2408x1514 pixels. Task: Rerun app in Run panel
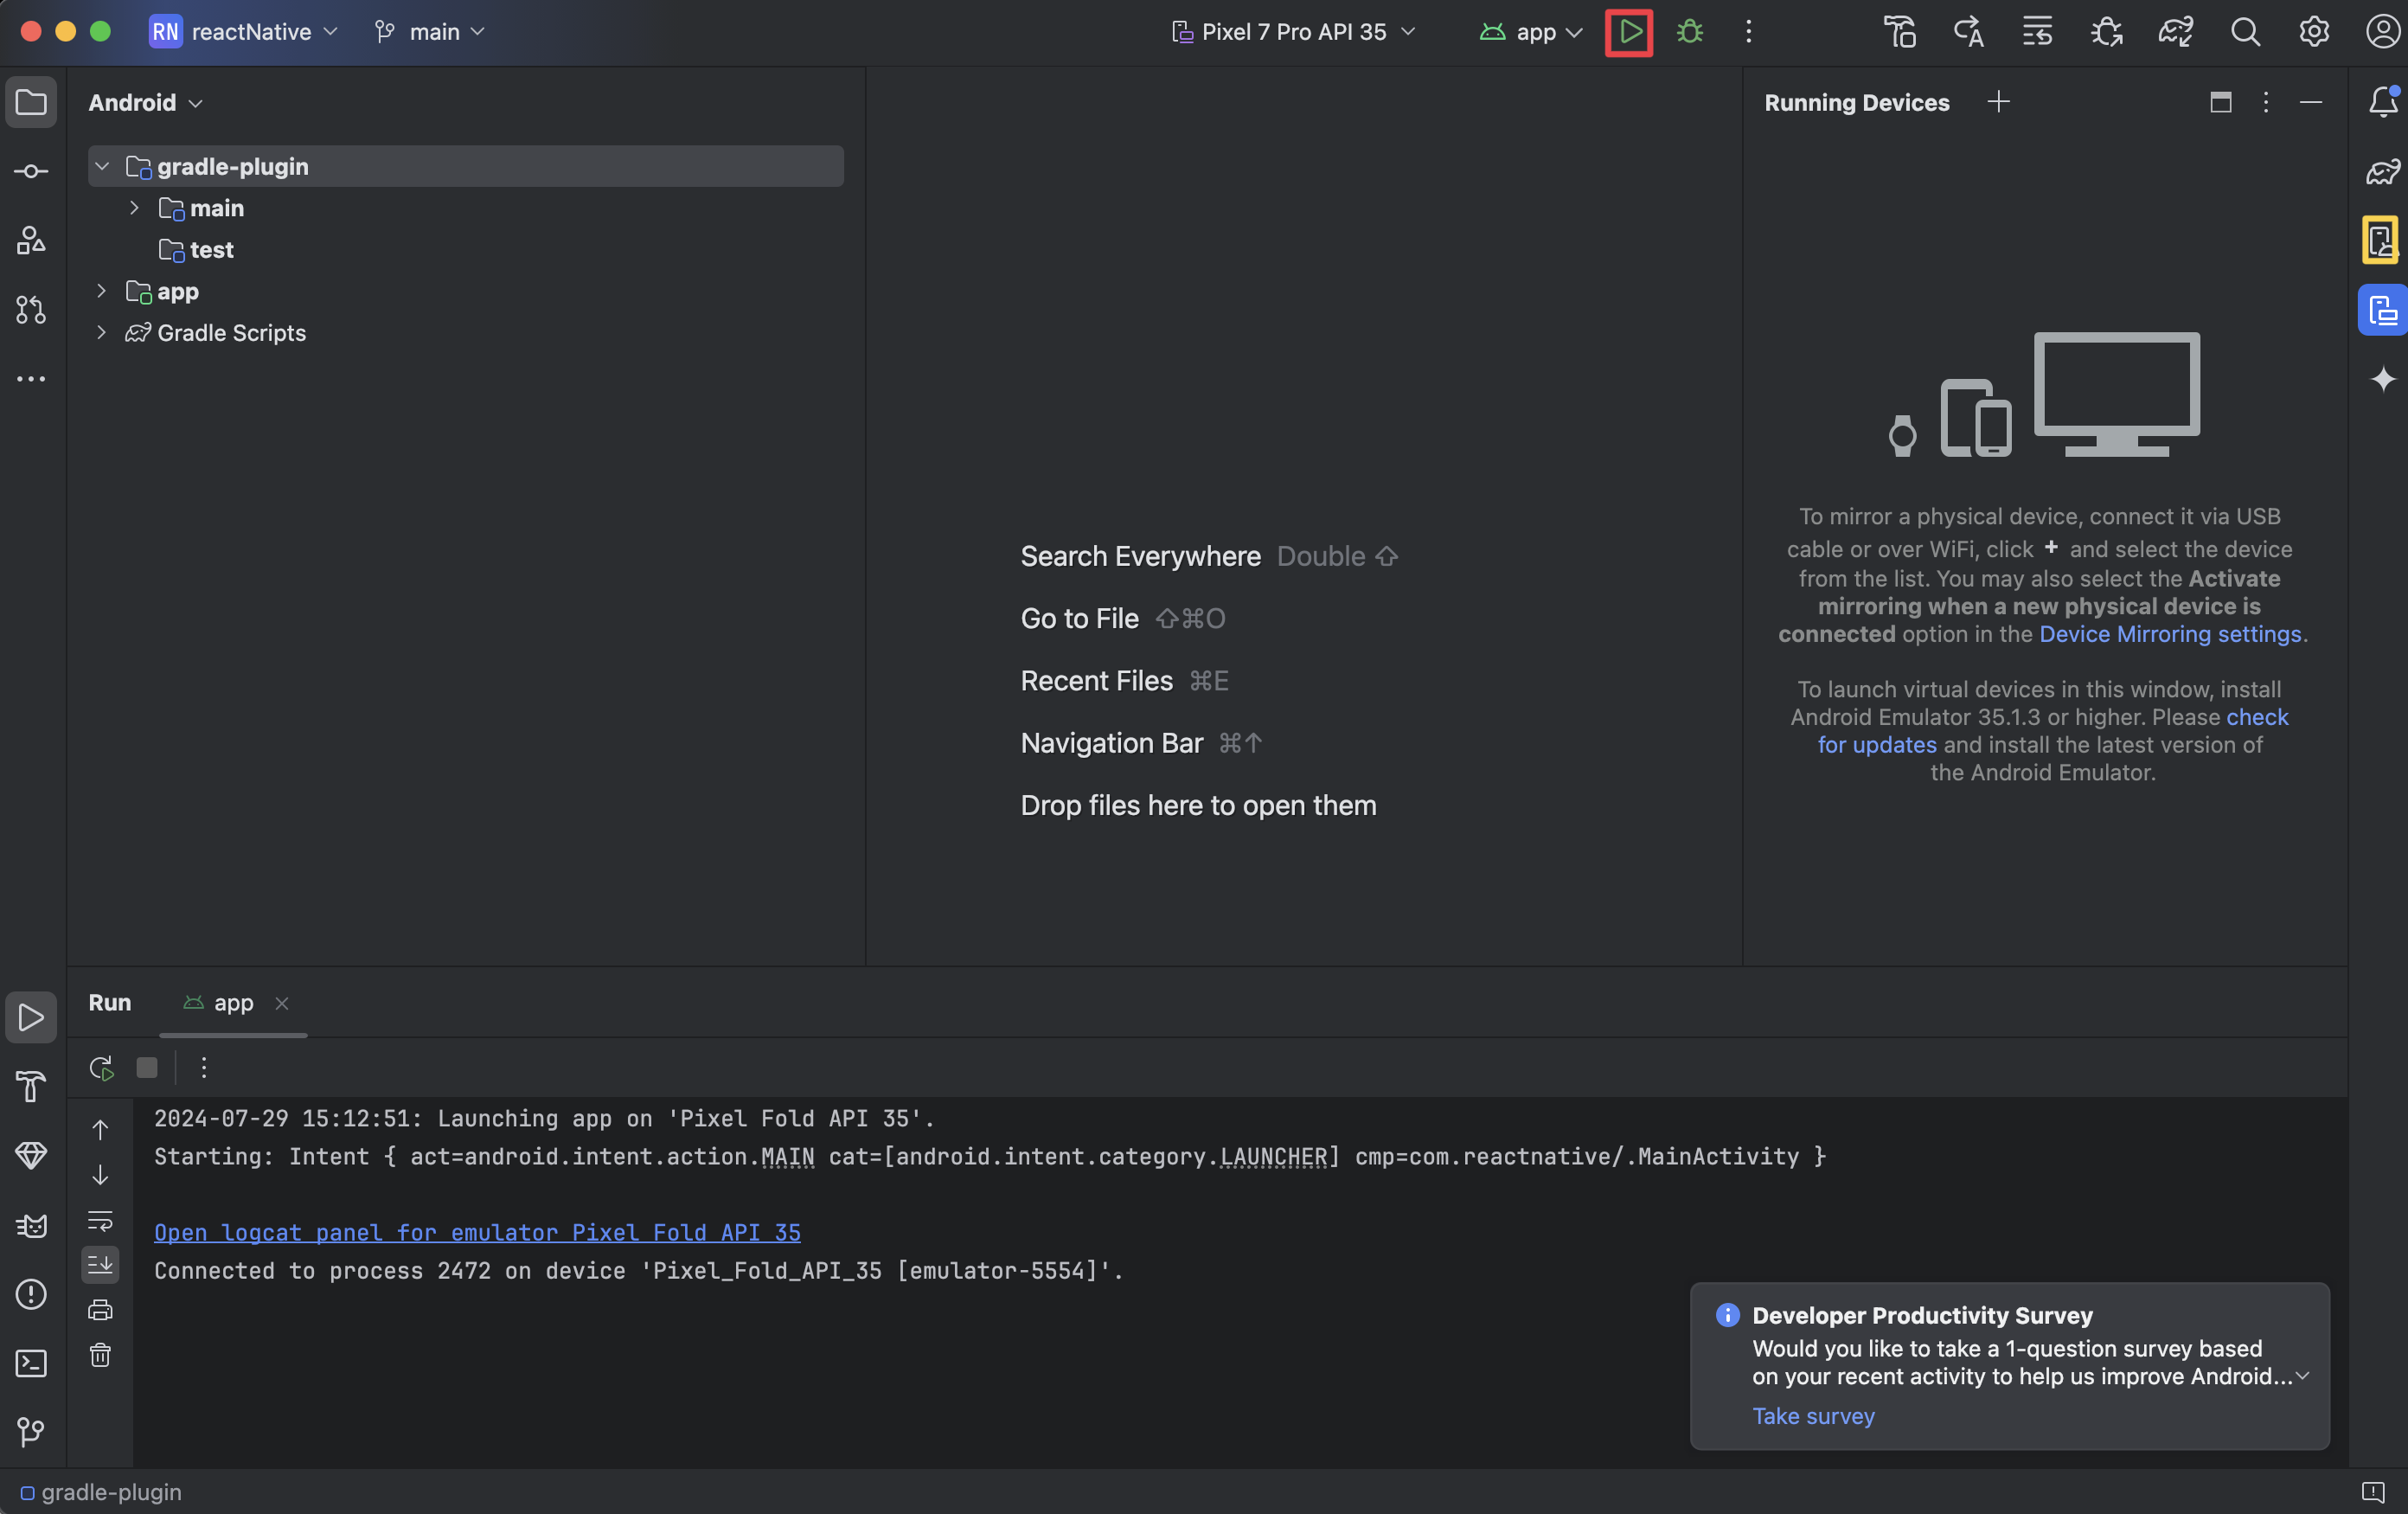pos(101,1068)
